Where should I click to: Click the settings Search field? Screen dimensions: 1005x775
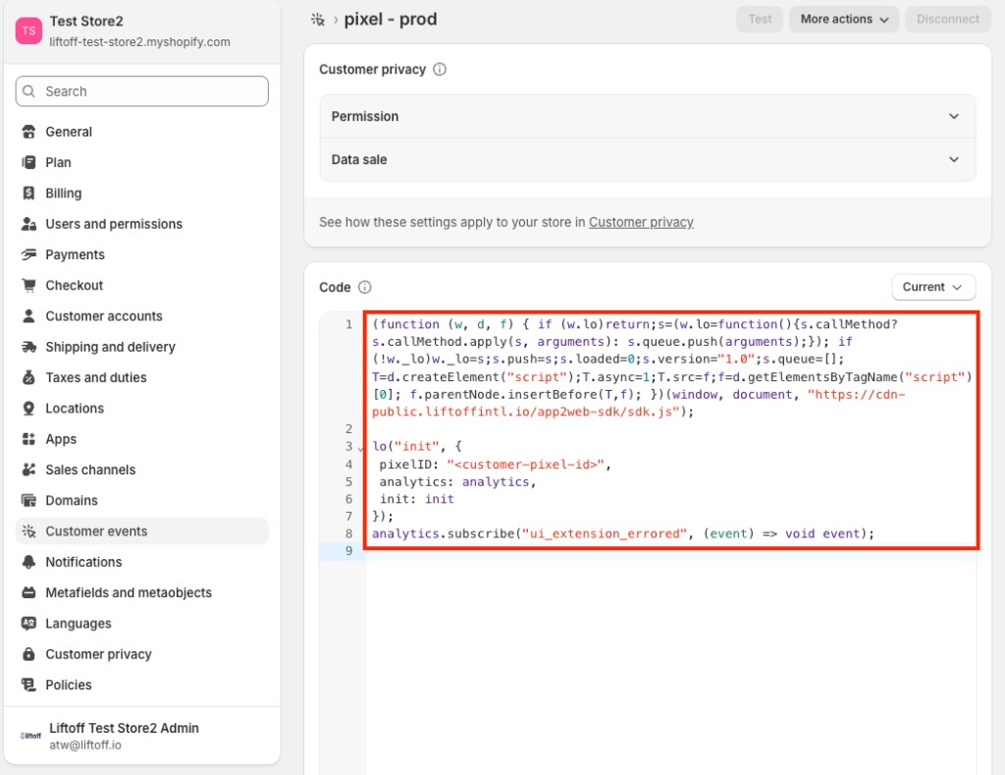(142, 91)
